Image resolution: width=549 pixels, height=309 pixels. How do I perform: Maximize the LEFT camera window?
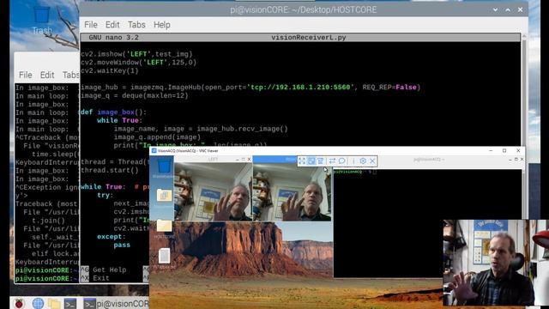coord(244,160)
